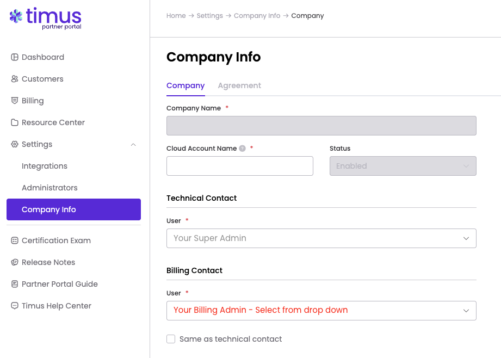The height and width of the screenshot is (358, 501).
Task: Click the Cloud Account Name help icon
Action: [243, 149]
